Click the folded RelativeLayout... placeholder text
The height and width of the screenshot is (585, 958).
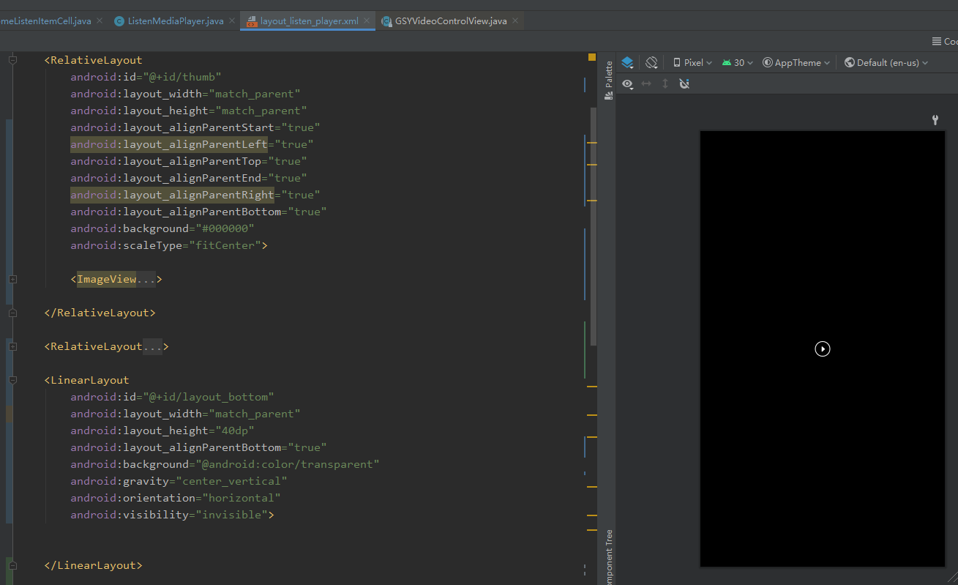106,346
